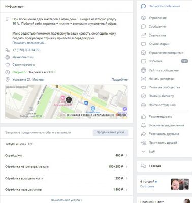Click the Открыто status text
Screen dimensions: 192x203
(x=19, y=72)
